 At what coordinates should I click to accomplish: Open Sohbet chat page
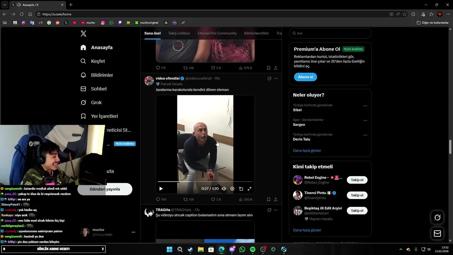(93, 89)
